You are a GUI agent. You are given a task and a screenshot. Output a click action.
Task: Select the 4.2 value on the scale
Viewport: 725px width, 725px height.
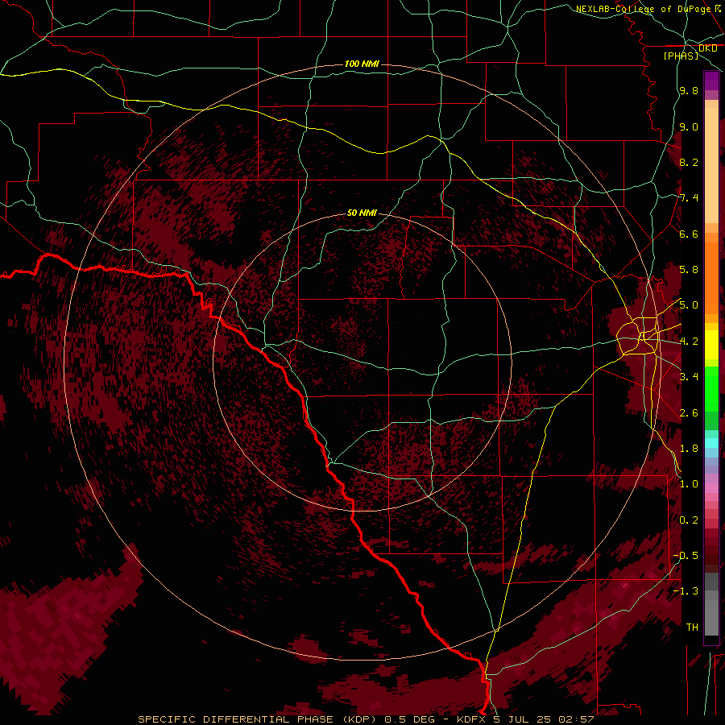(x=689, y=342)
